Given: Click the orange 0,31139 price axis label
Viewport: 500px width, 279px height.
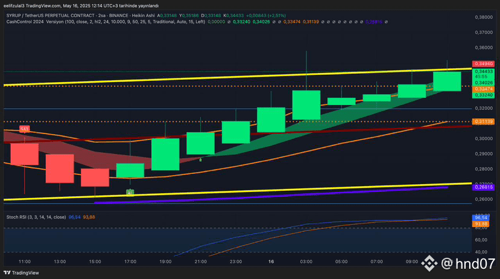Looking at the screenshot, I should pos(484,121).
